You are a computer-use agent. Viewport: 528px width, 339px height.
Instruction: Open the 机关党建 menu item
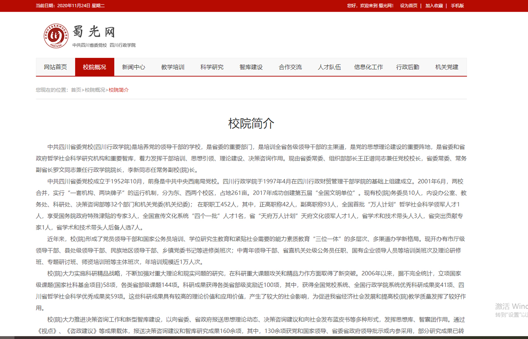click(447, 67)
